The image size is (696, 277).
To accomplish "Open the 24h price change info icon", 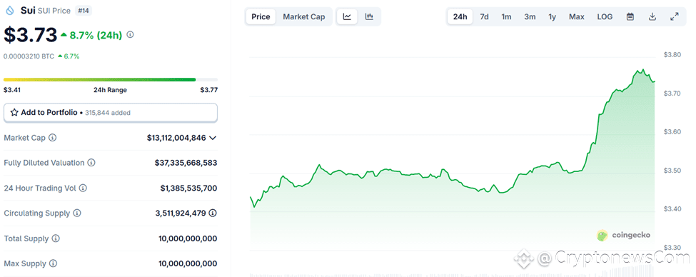I will pos(130,34).
